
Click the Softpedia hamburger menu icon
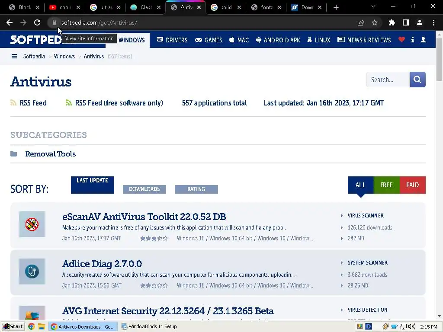pyautogui.click(x=14, y=56)
